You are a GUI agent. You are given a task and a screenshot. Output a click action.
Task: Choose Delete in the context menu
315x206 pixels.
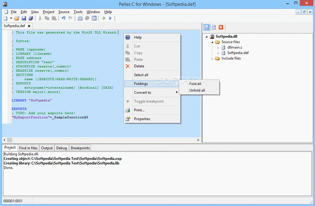click(x=152, y=66)
